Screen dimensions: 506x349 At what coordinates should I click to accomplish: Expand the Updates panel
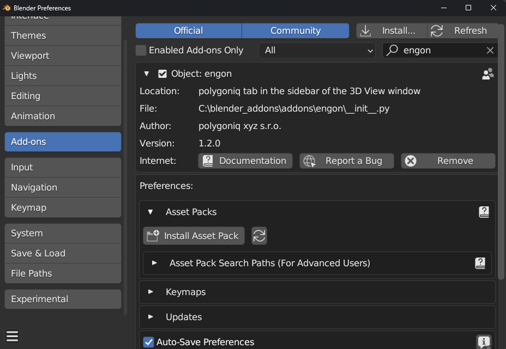coord(150,317)
